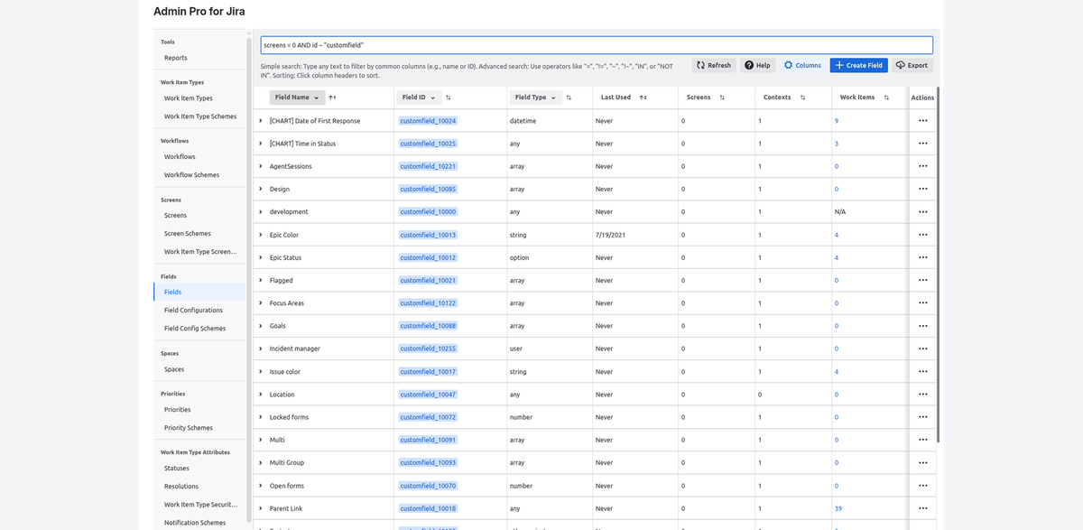Sort by Last Used column

(x=643, y=98)
